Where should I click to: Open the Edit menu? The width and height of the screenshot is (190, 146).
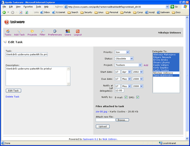pyautogui.click(x=11, y=7)
